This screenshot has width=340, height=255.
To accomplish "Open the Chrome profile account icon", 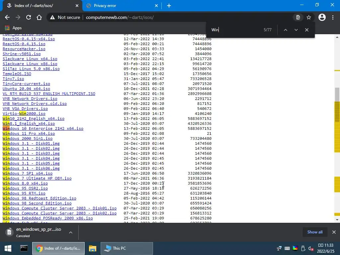I will click(x=322, y=17).
